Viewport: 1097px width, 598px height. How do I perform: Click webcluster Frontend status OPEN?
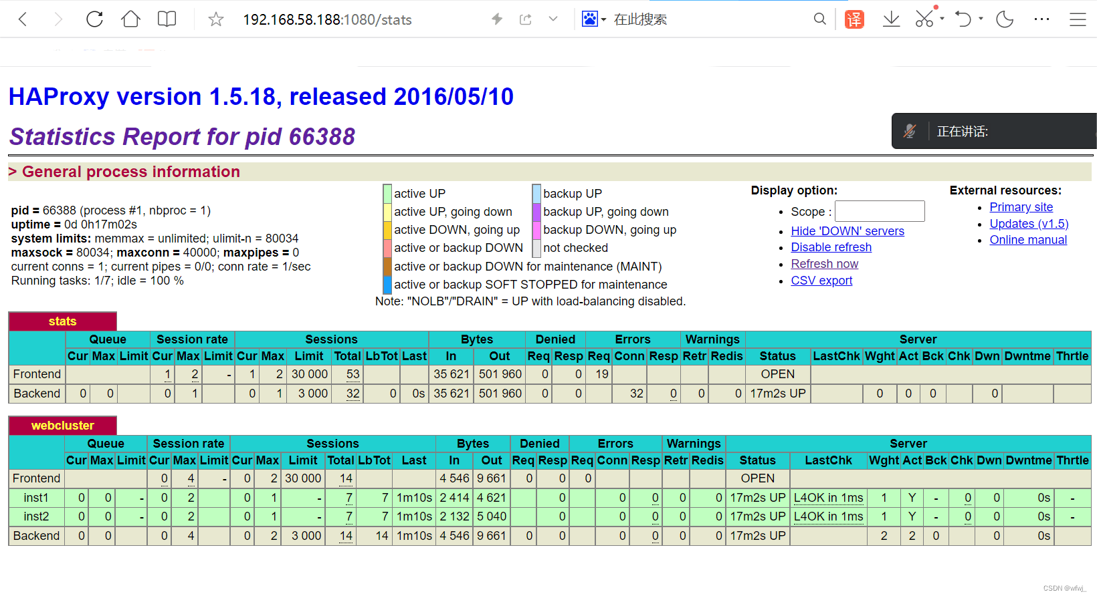tap(757, 478)
